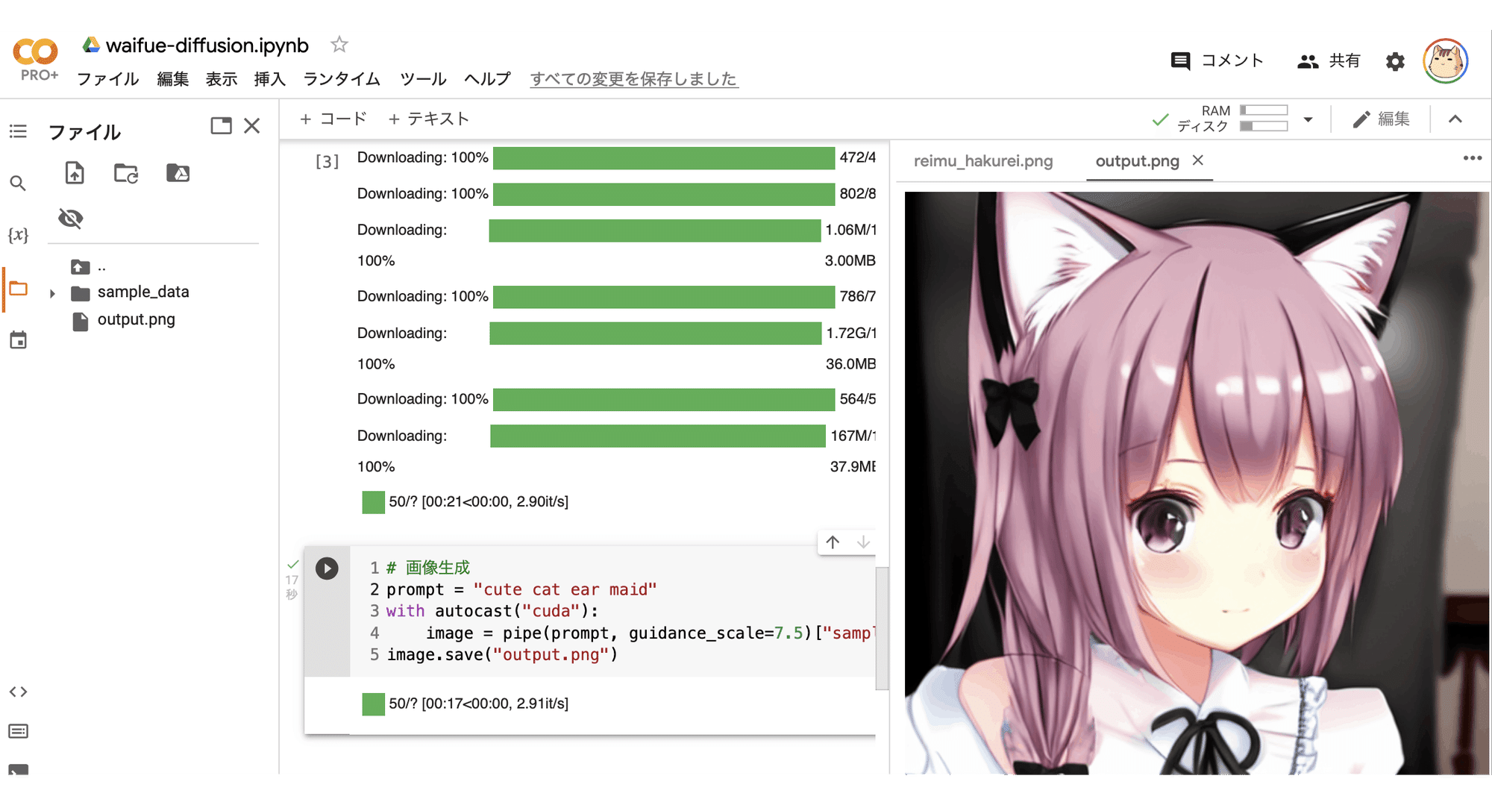Screen dimensions: 1492x805
Task: Open the code snippets panel
Action: tap(18, 692)
